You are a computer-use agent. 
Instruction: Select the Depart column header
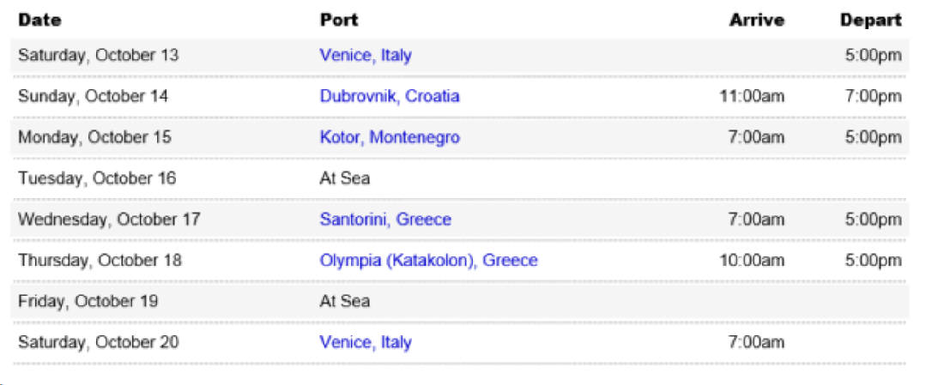(870, 20)
